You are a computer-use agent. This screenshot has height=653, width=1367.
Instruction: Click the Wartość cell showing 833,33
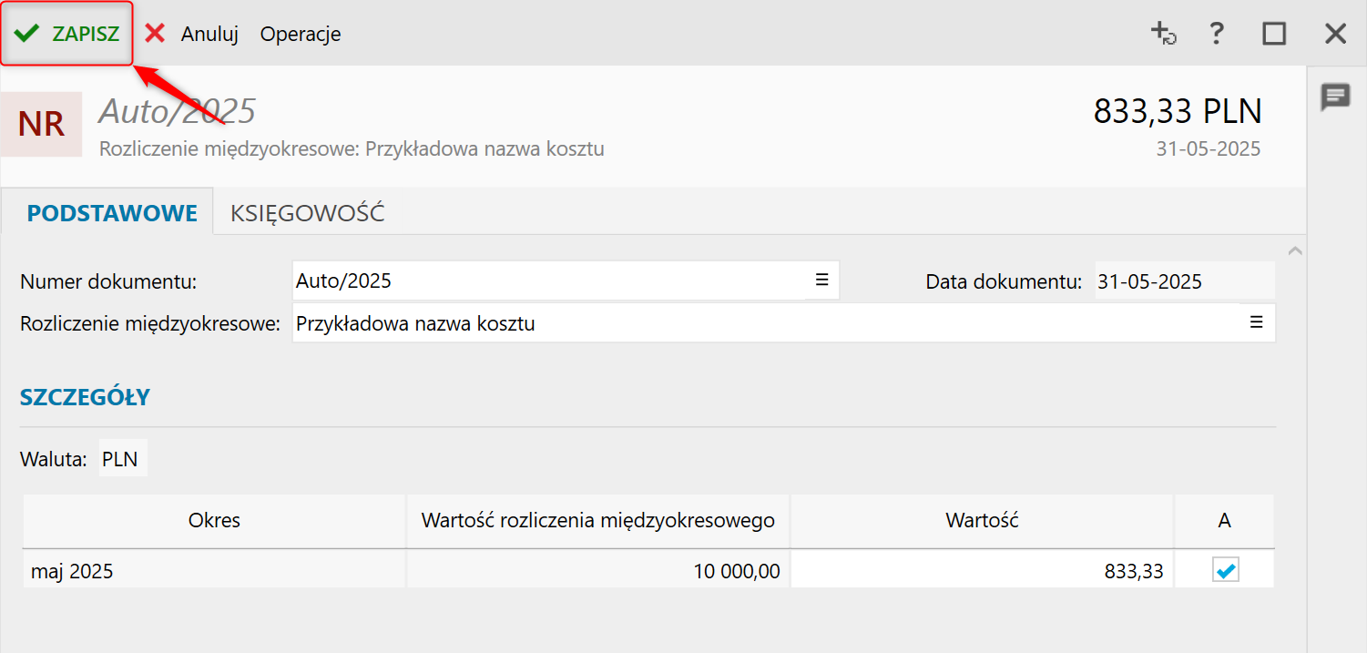pos(982,572)
